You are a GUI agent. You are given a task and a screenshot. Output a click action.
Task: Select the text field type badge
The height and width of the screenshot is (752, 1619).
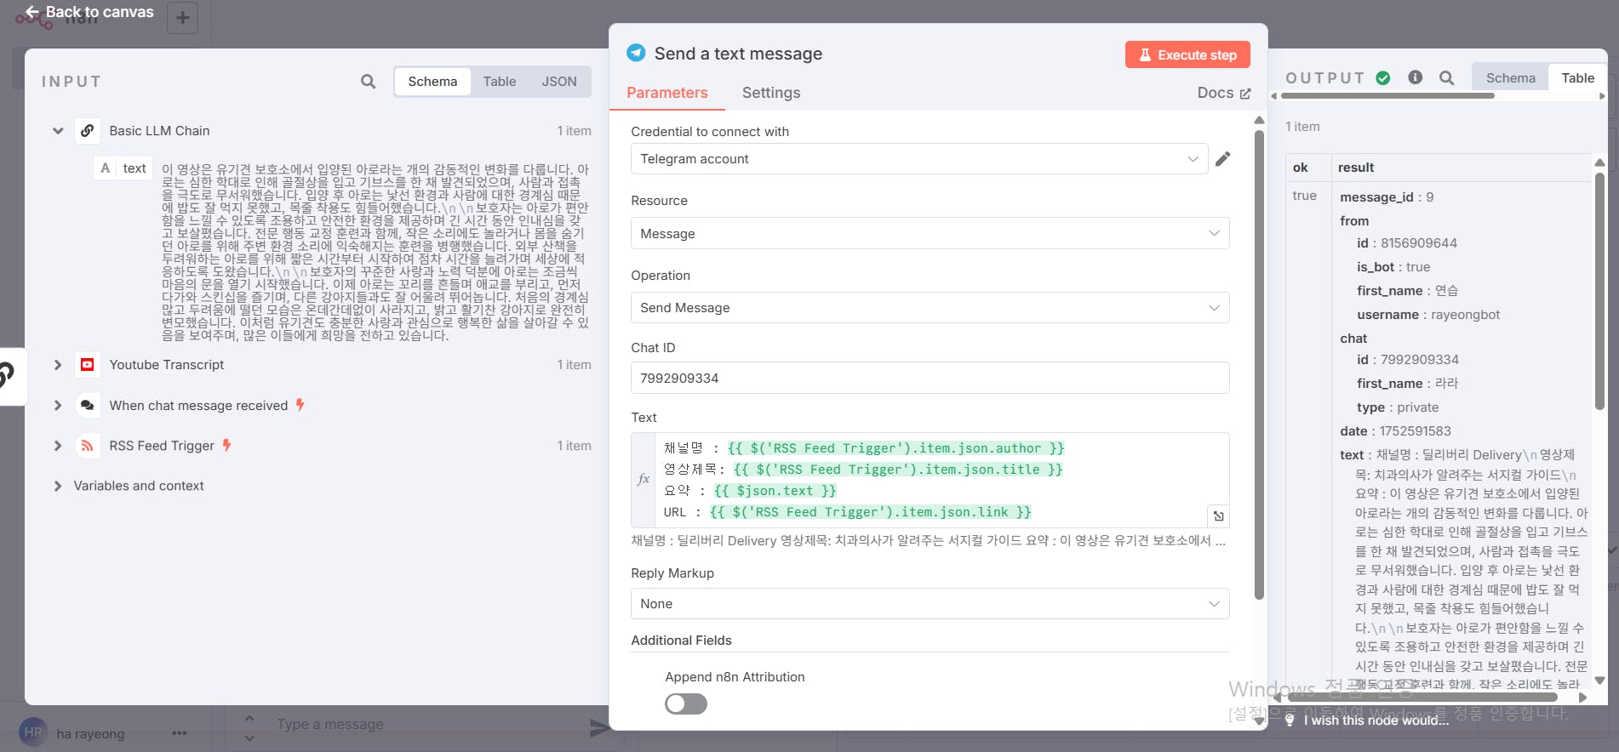click(105, 168)
